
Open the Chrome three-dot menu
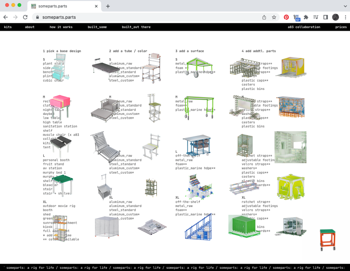[345, 17]
